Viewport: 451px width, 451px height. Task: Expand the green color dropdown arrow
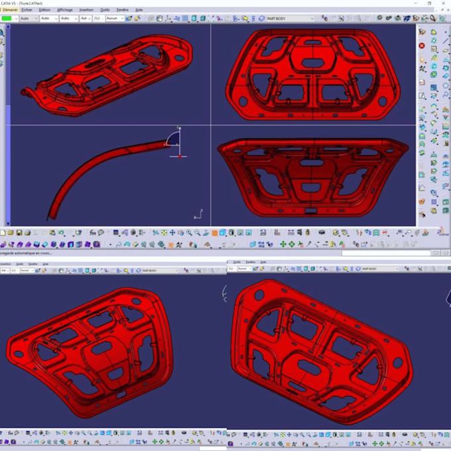tap(16, 19)
